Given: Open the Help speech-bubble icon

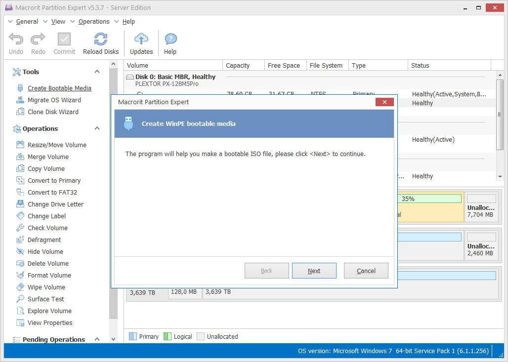Looking at the screenshot, I should (x=170, y=39).
